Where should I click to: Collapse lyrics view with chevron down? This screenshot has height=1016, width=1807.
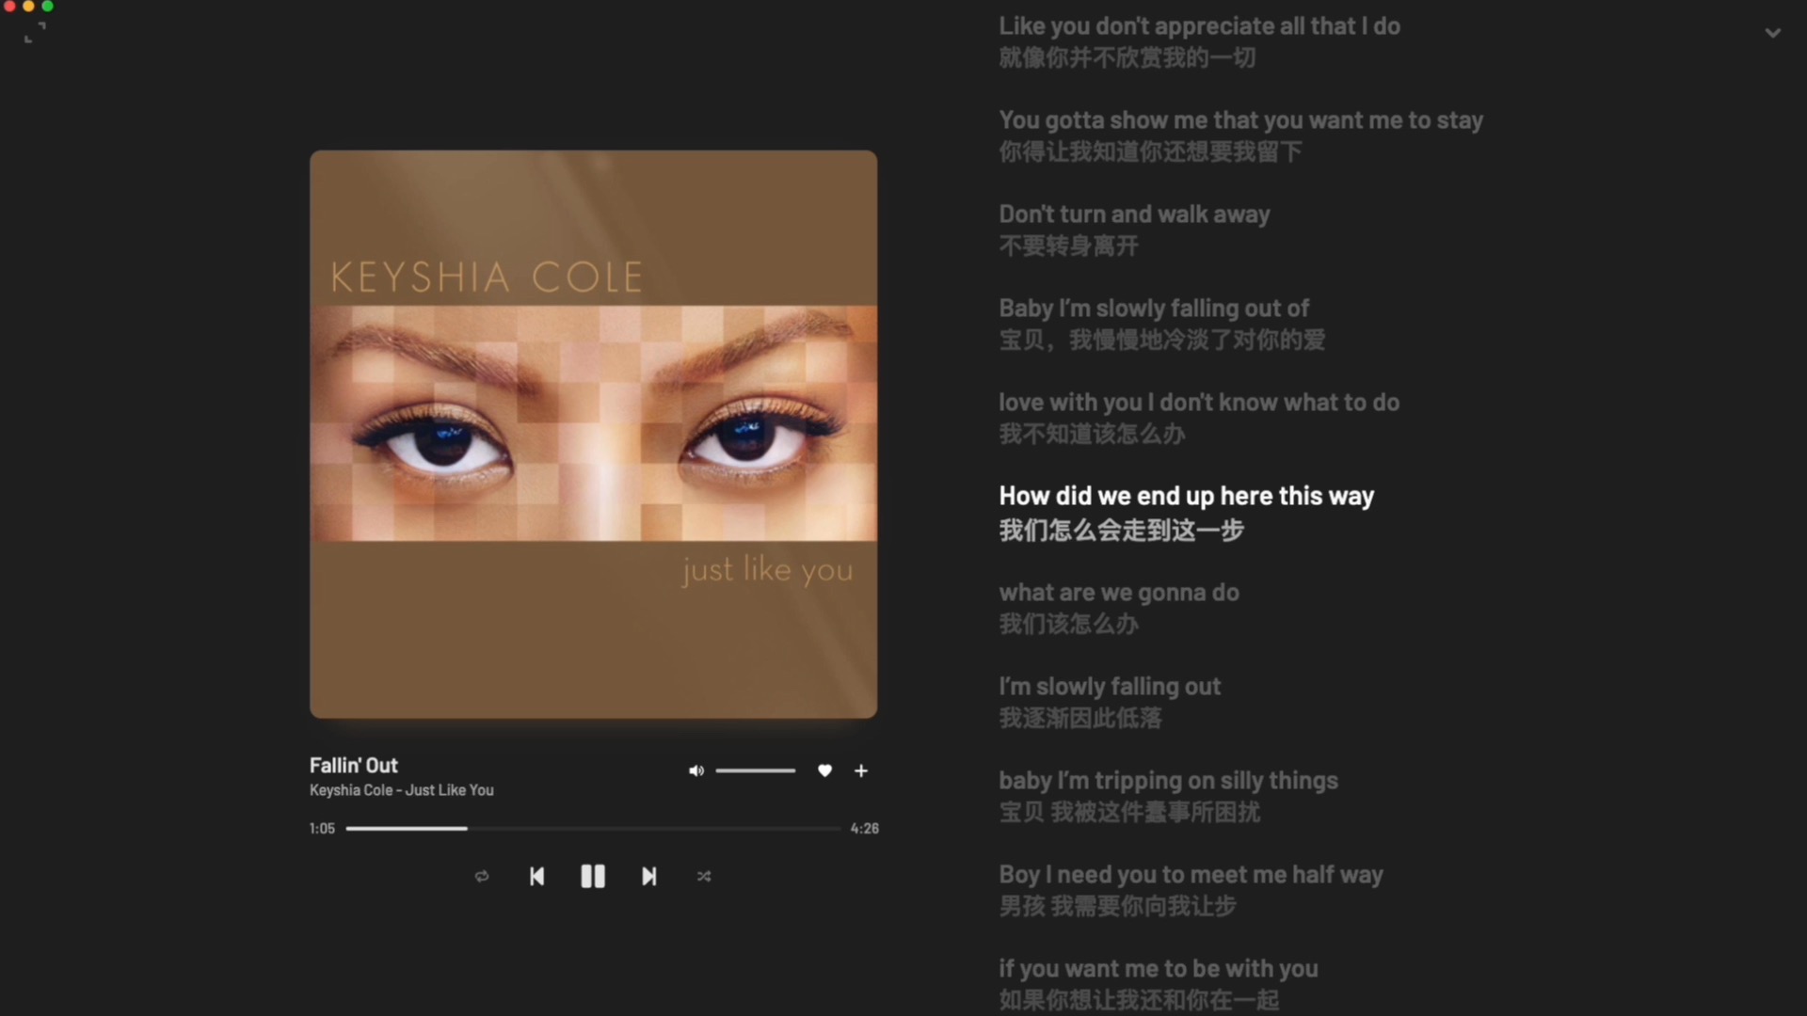[1772, 33]
